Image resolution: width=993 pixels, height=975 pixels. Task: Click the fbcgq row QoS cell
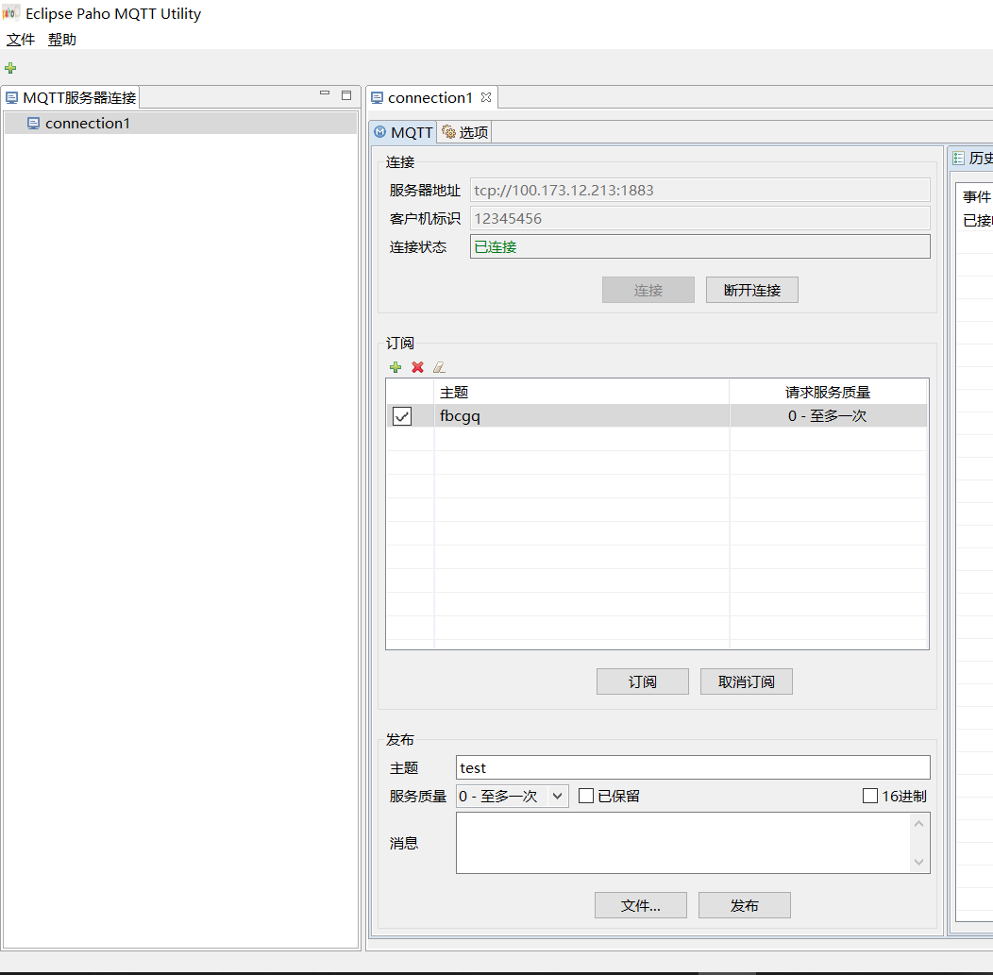click(x=827, y=416)
